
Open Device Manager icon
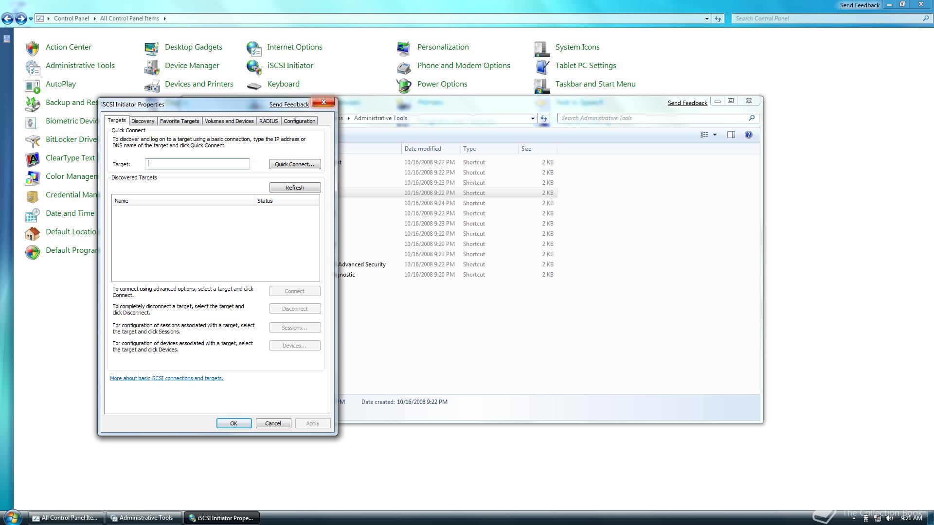[x=151, y=67]
